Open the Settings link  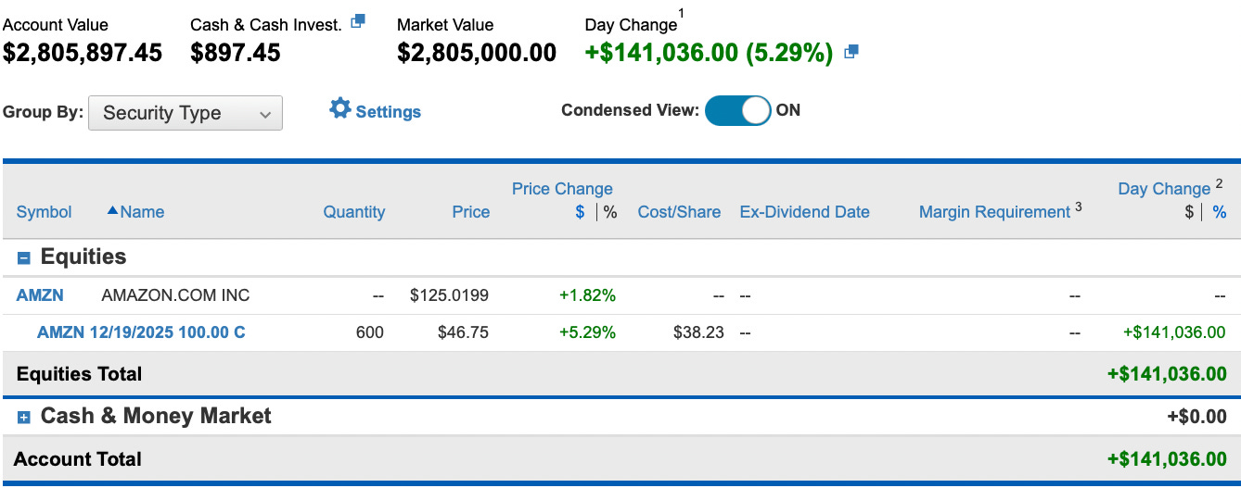[388, 112]
